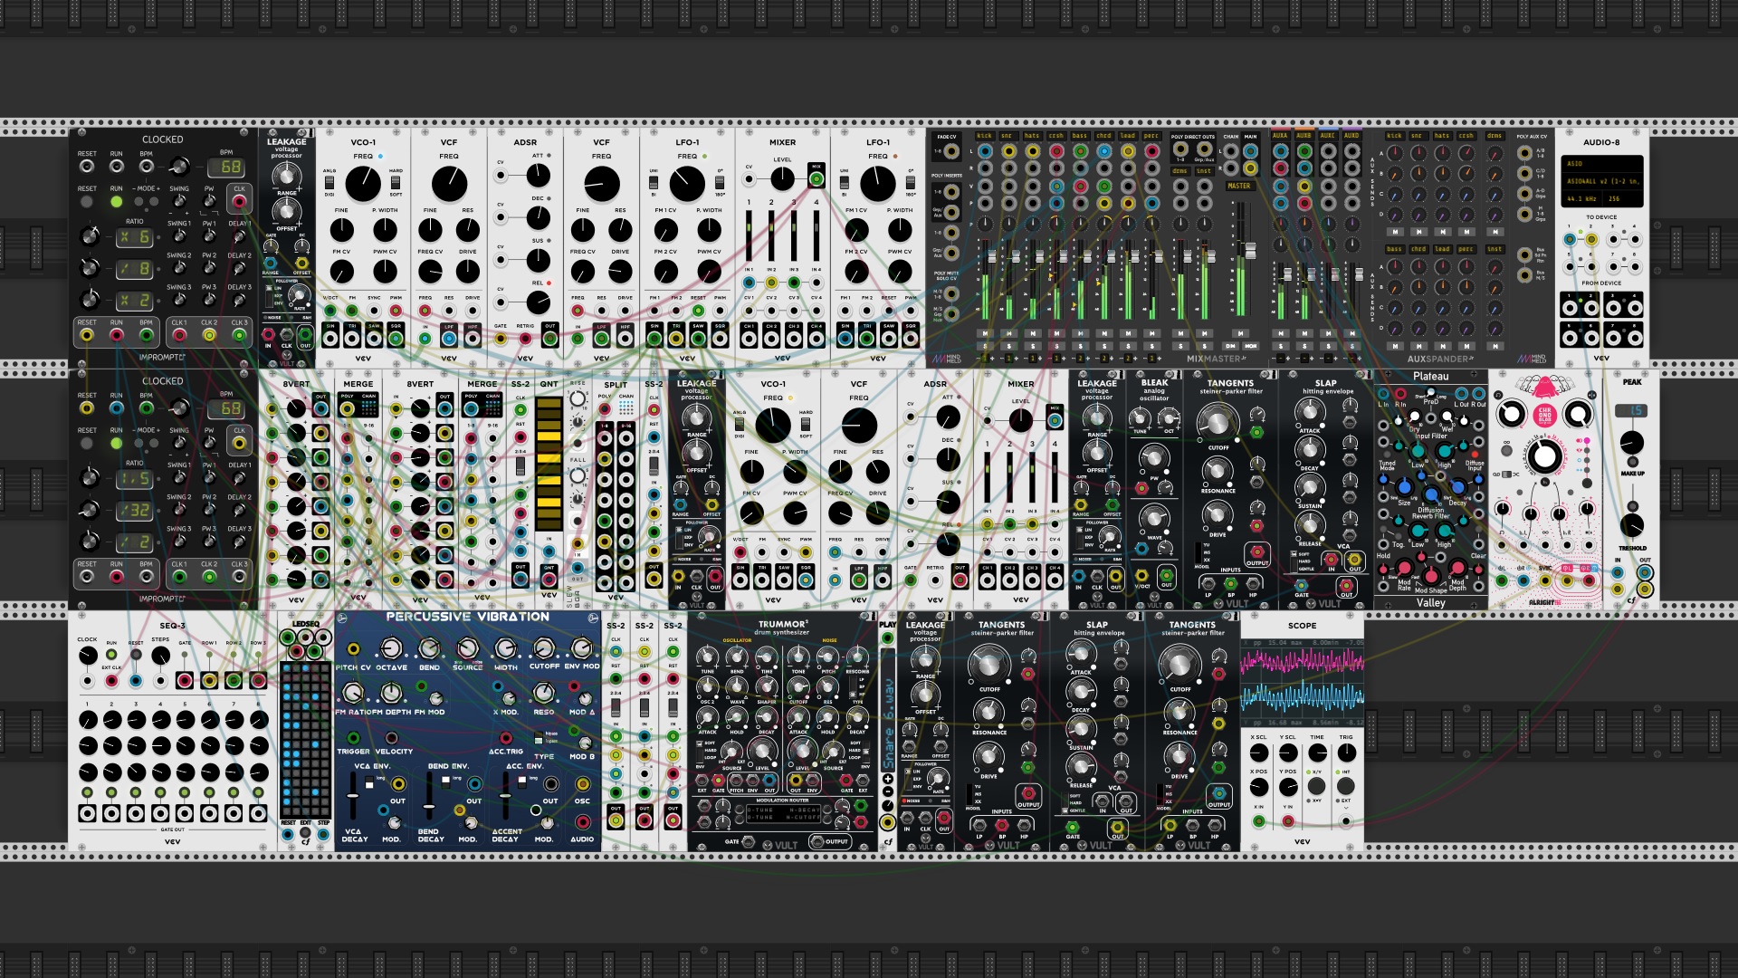Click the X SCL knob on Scope

coord(1259,753)
